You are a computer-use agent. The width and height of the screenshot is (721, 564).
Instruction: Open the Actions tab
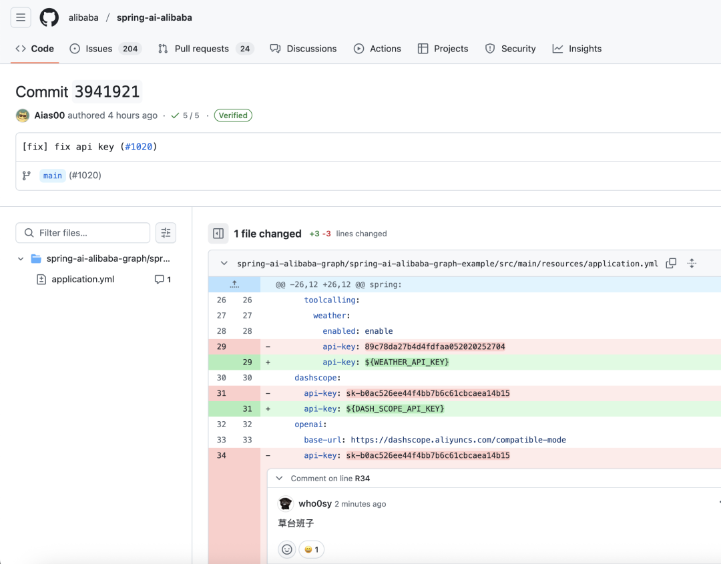377,49
